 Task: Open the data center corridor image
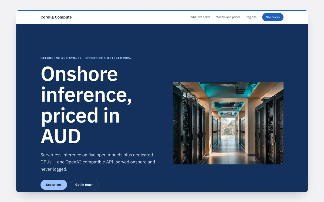[228, 123]
